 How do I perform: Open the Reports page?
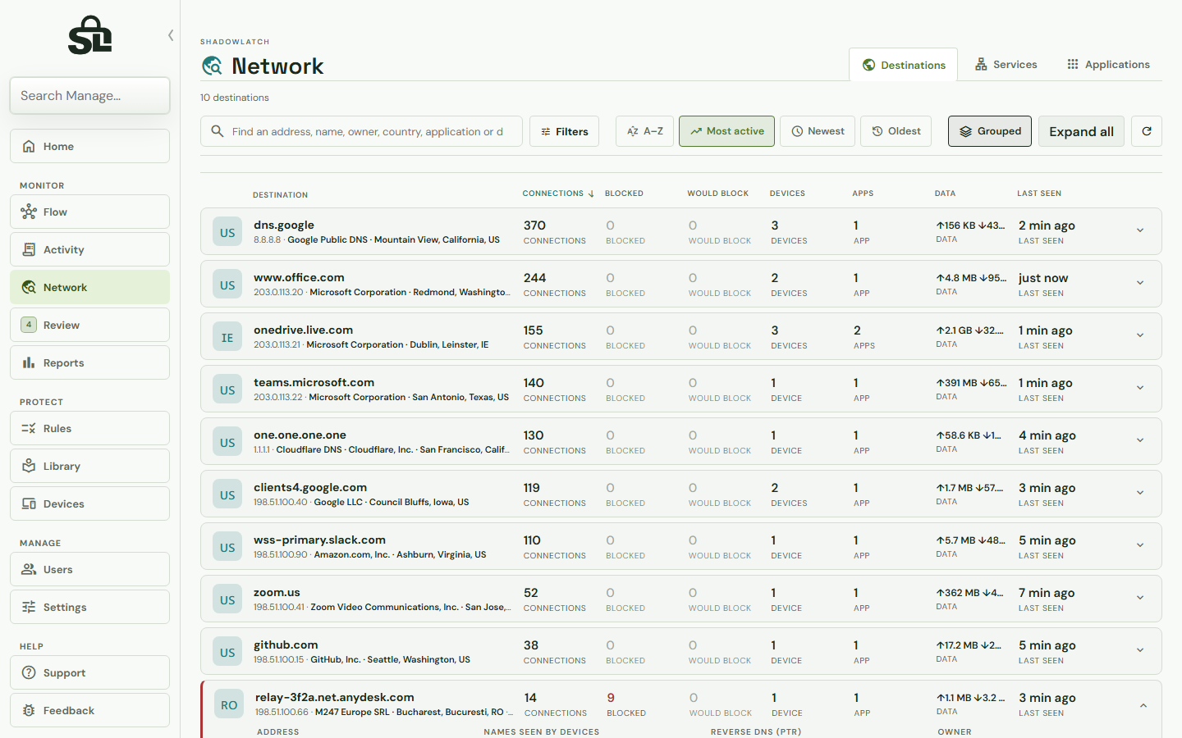[x=89, y=362]
